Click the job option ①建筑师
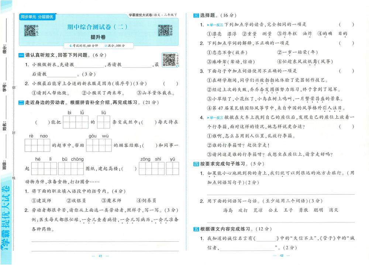Viewport: 369px width, 265px height. pos(41,201)
